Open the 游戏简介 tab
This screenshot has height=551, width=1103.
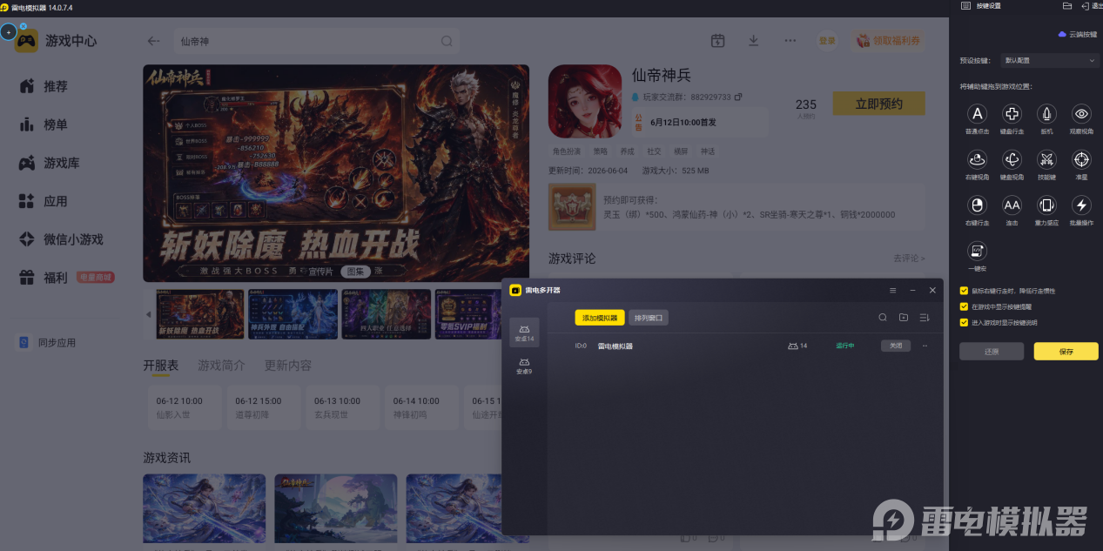click(x=221, y=366)
